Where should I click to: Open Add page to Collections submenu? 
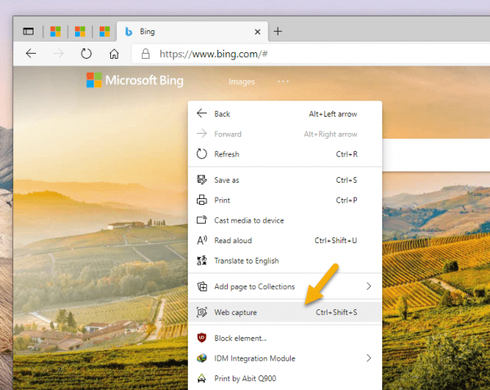pyautogui.click(x=285, y=286)
